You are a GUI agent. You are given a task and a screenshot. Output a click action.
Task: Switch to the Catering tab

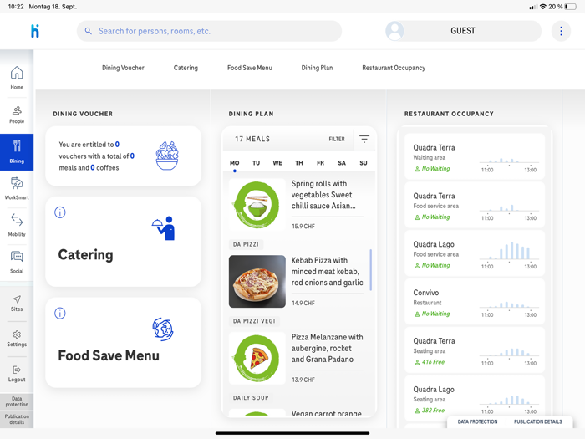click(186, 68)
